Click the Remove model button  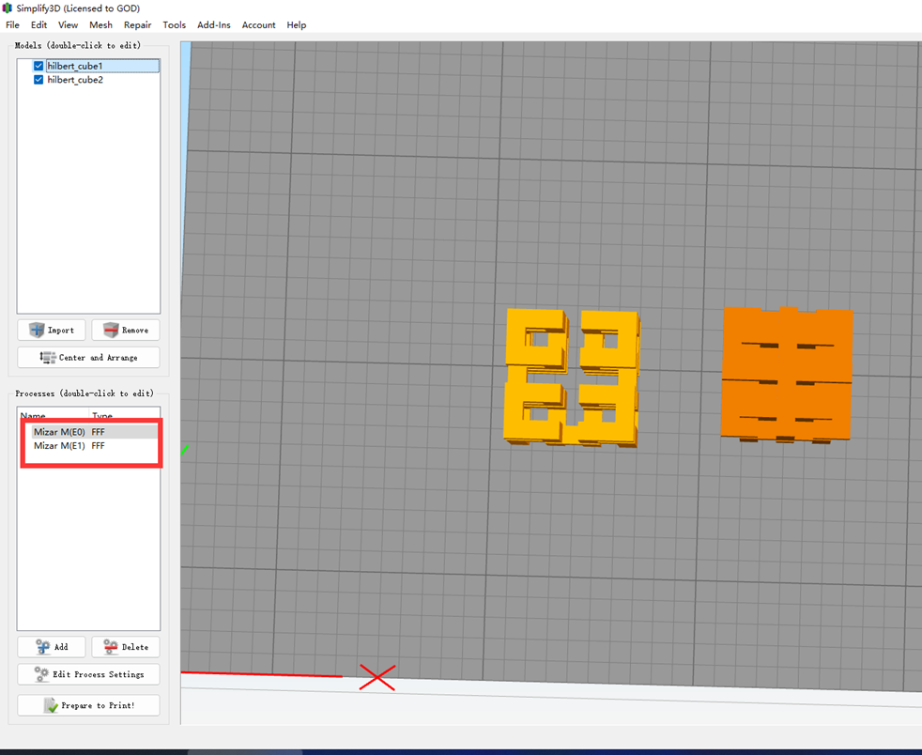pyautogui.click(x=125, y=330)
